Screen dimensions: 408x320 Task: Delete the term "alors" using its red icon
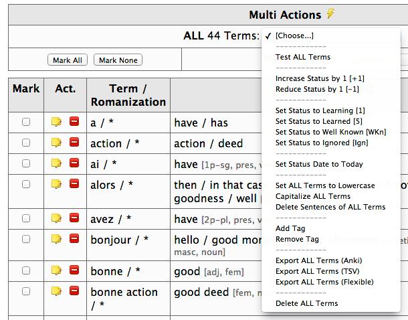[x=74, y=184]
